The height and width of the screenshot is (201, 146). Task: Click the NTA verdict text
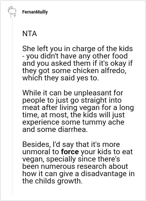click(30, 34)
